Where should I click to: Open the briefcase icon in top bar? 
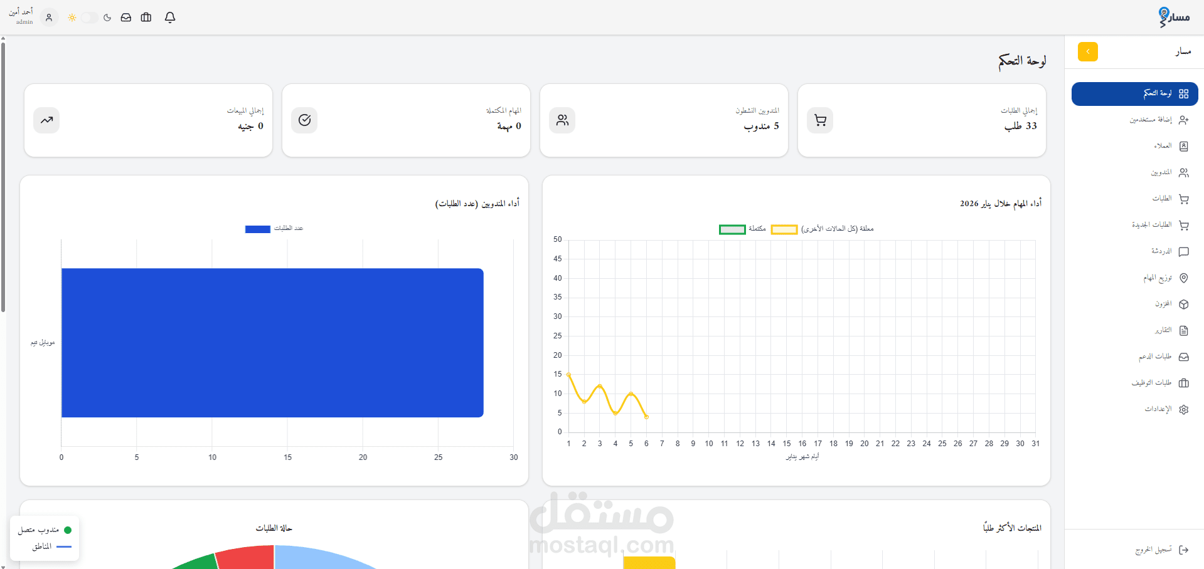click(146, 18)
